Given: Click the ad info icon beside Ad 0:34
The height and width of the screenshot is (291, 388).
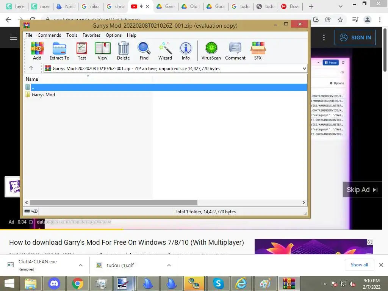Looking at the screenshot, I should 31,222.
